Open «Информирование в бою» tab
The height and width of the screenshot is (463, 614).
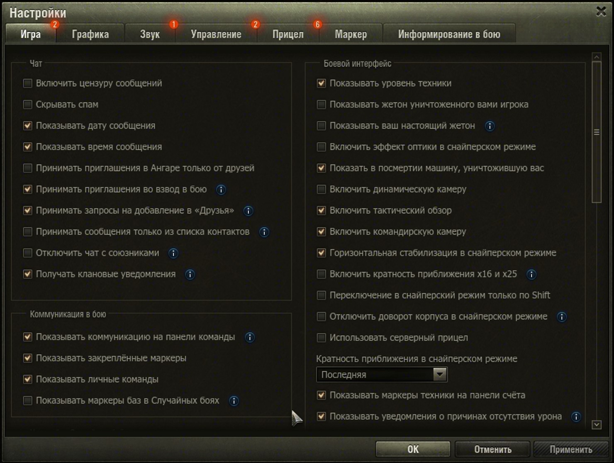[449, 34]
